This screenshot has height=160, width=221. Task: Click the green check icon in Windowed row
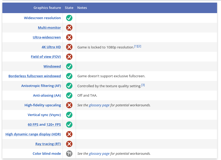69,67
